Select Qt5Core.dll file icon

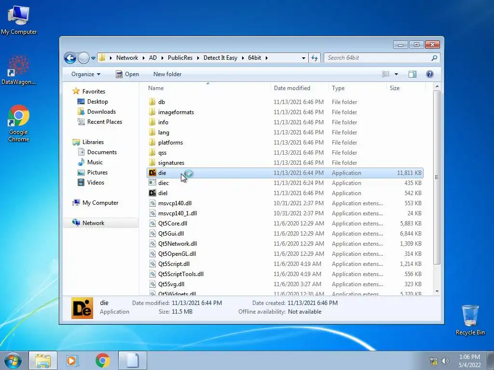pos(152,224)
